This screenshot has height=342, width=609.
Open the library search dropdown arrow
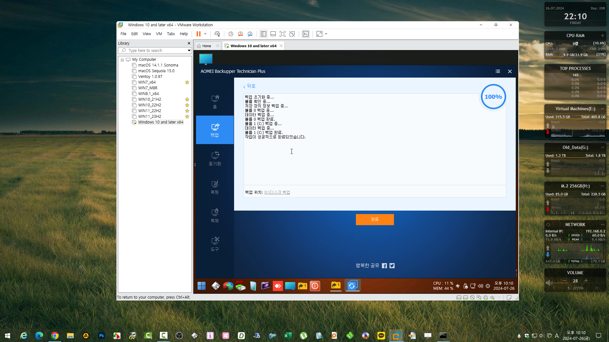(x=189, y=51)
